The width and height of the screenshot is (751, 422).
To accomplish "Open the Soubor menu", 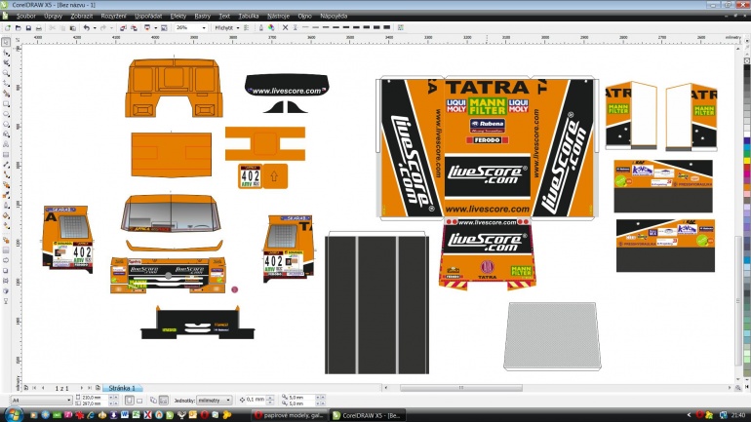I will point(26,17).
